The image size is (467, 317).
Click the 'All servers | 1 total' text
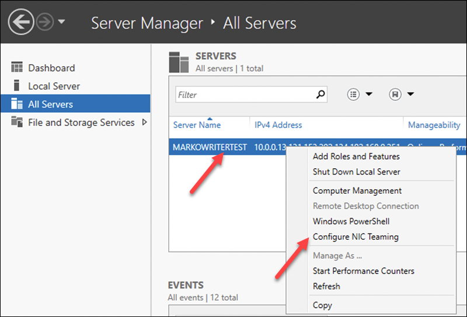point(229,68)
